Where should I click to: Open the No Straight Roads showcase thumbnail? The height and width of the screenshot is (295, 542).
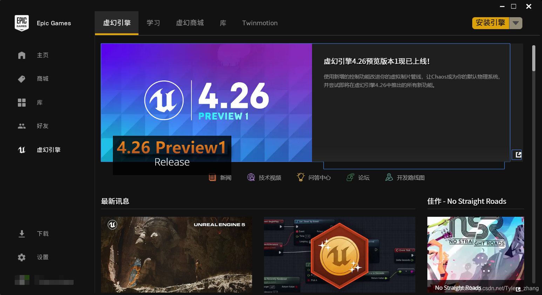pos(476,255)
